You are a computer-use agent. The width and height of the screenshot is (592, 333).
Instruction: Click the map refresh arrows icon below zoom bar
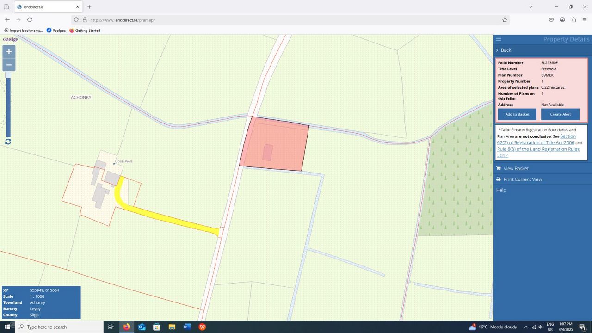point(8,142)
